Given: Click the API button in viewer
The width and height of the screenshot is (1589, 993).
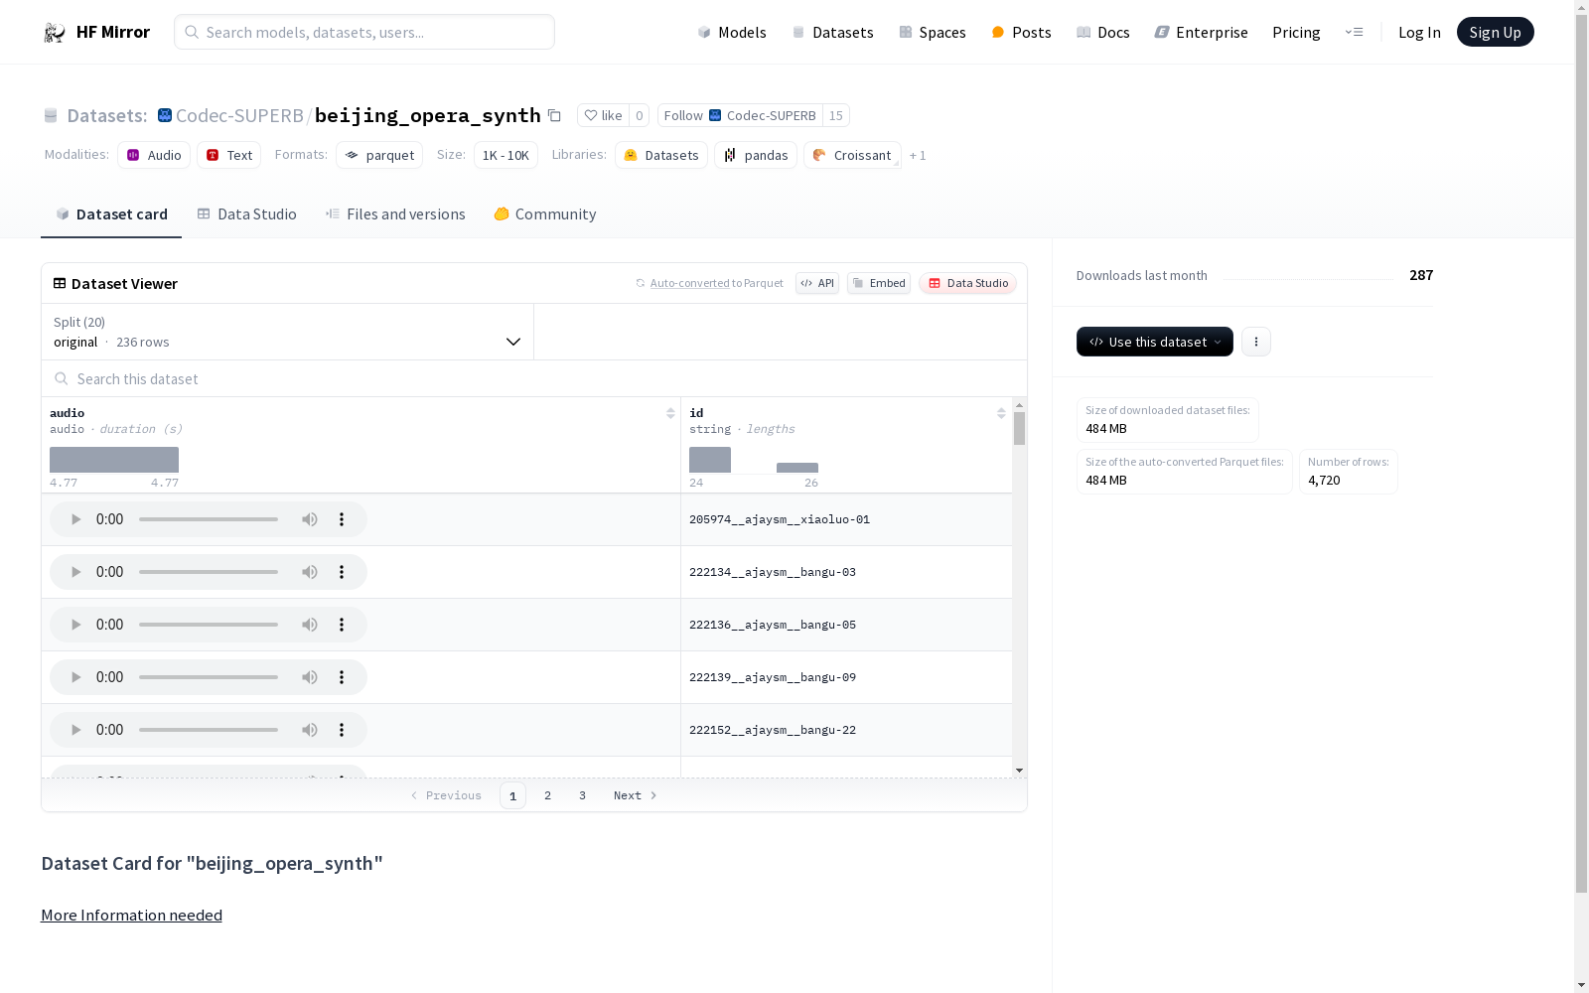Looking at the screenshot, I should click(817, 283).
